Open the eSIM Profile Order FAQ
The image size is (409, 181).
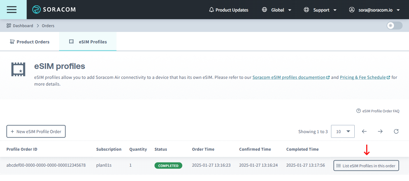pyautogui.click(x=378, y=111)
